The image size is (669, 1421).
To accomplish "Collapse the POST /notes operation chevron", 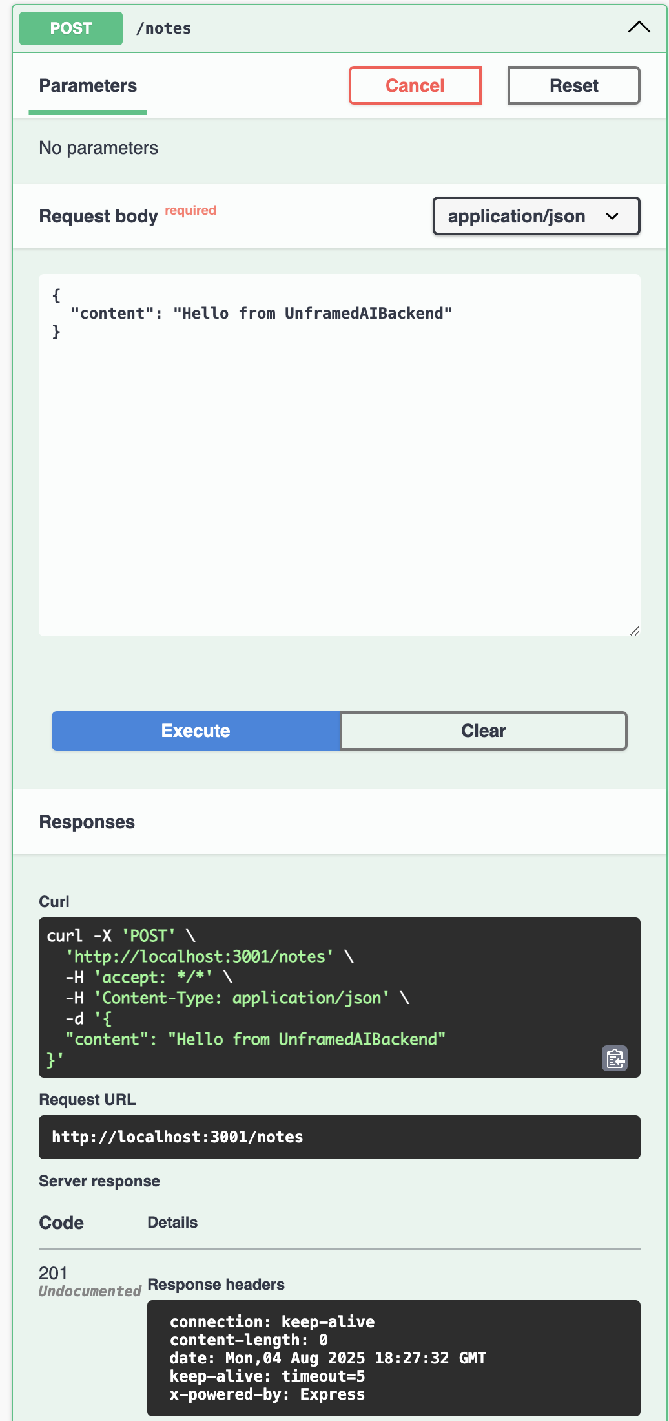I will click(638, 27).
